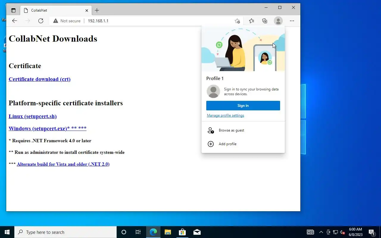Choose Browse as guest
Image resolution: width=381 pixels, height=238 pixels.
[243, 130]
